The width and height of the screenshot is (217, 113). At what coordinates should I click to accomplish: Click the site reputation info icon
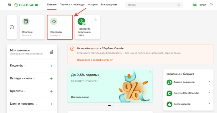tap(81, 21)
